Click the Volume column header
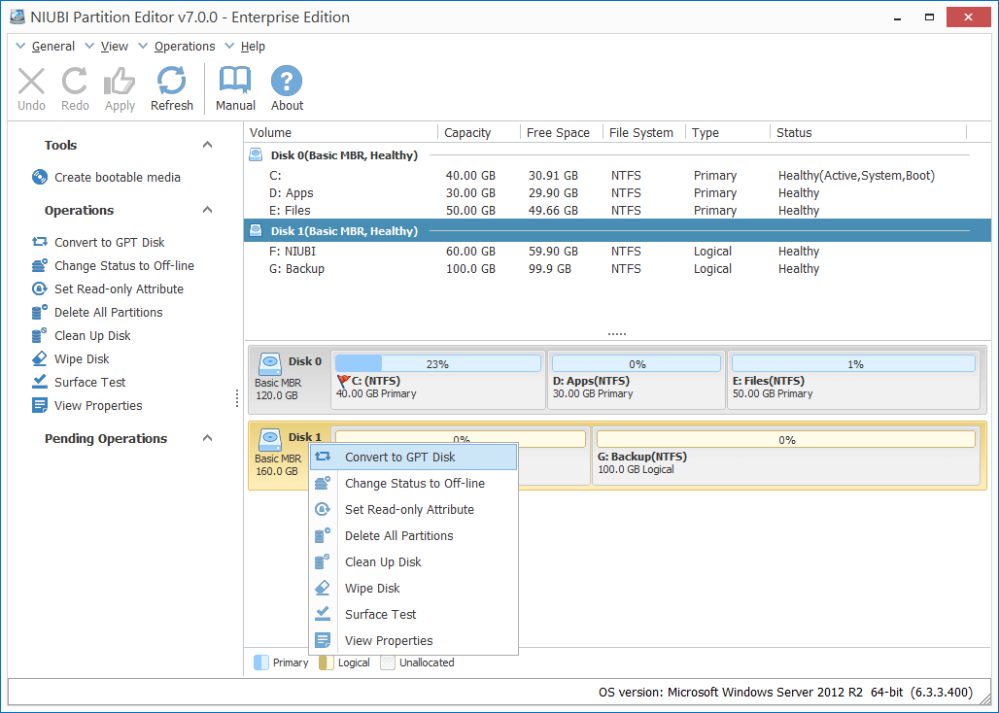 (x=341, y=132)
